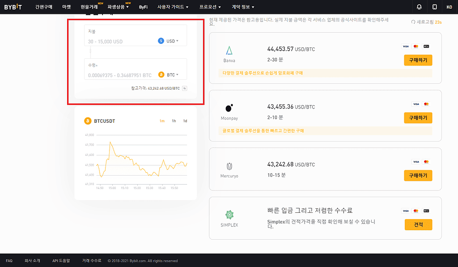Open the 회사 소개 footer link
Viewport: 458px width, 267px height.
[x=32, y=261]
